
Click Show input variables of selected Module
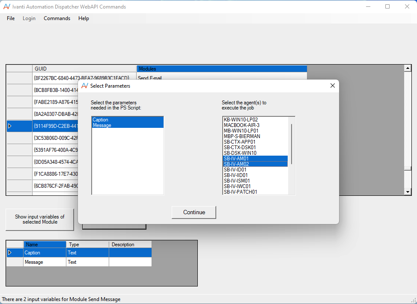40,219
